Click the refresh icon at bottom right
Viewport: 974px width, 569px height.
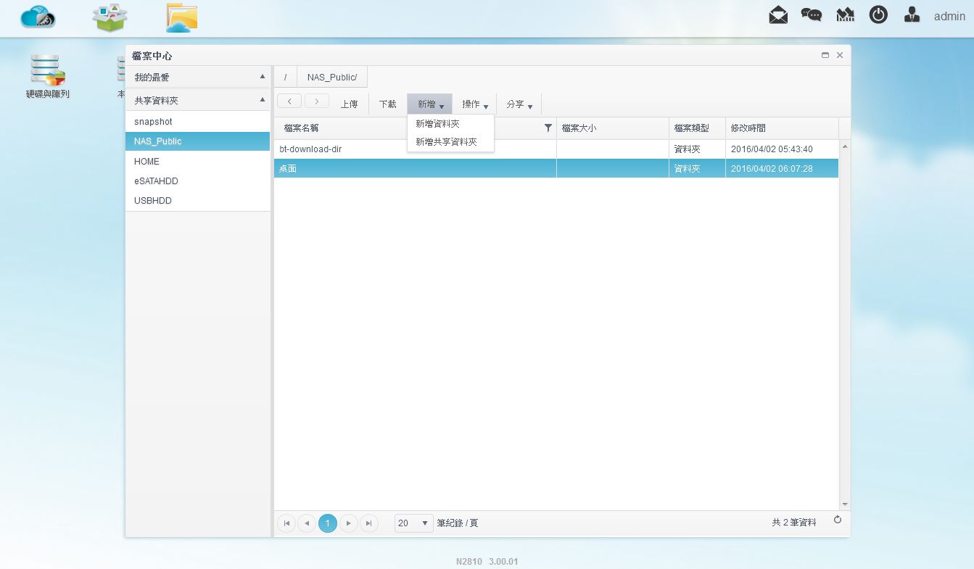(x=838, y=520)
